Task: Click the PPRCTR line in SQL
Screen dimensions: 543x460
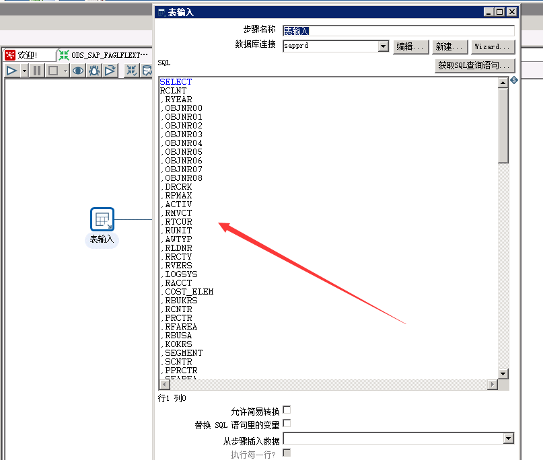Action: (x=179, y=371)
